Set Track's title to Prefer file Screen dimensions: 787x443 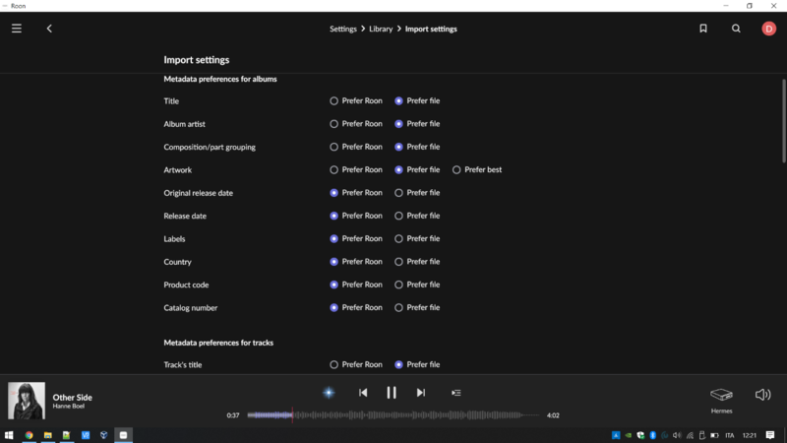(417, 364)
